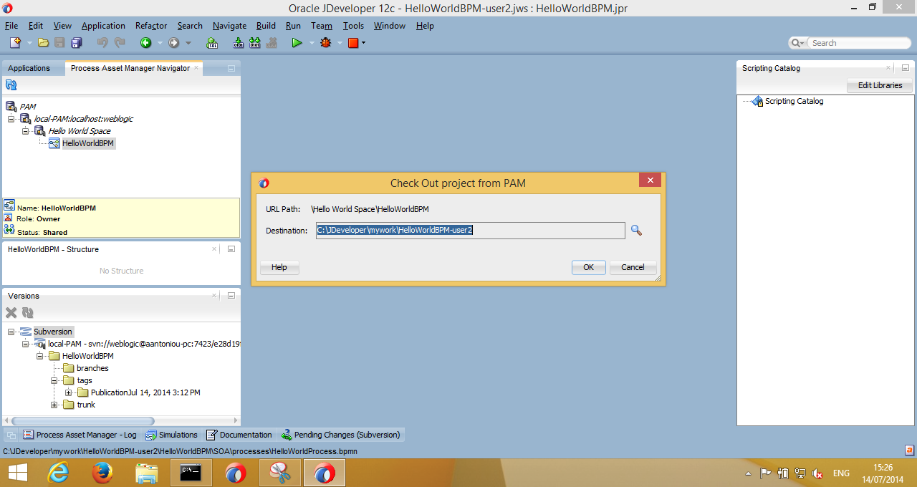Collapse the Subversion tree node
Screen dimensions: 917x487
pyautogui.click(x=11, y=332)
